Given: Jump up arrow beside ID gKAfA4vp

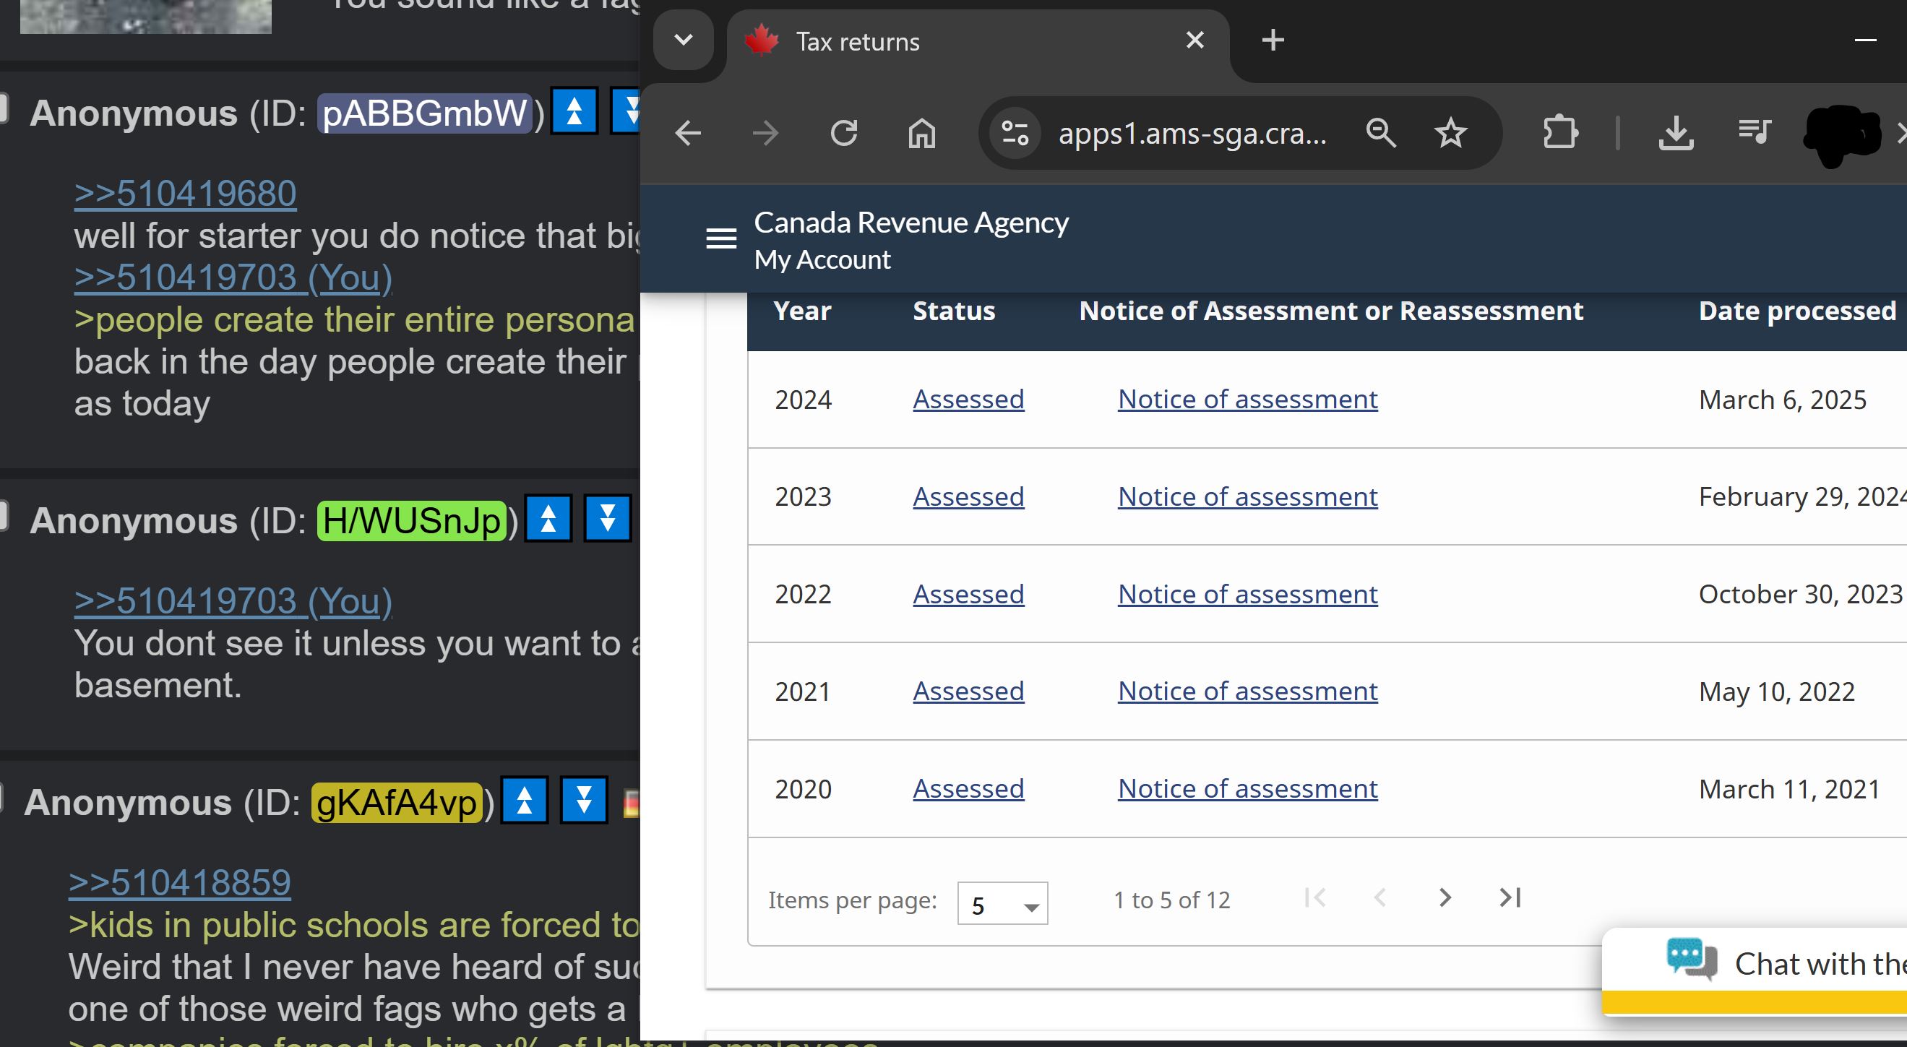Looking at the screenshot, I should [524, 800].
